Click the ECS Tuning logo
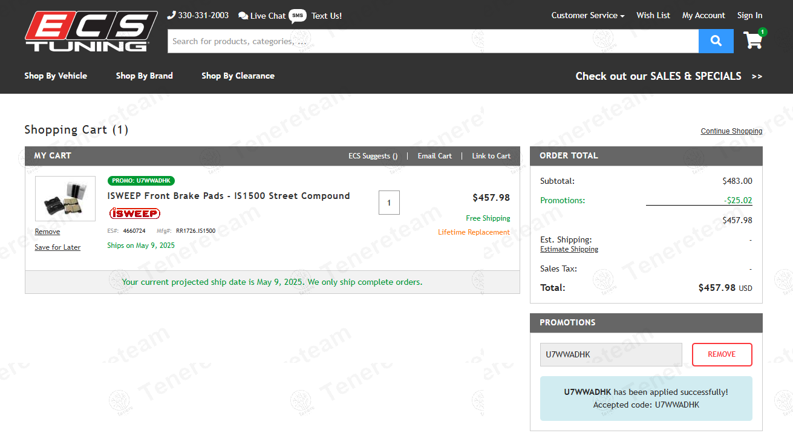Image resolution: width=793 pixels, height=436 pixels. 91,31
